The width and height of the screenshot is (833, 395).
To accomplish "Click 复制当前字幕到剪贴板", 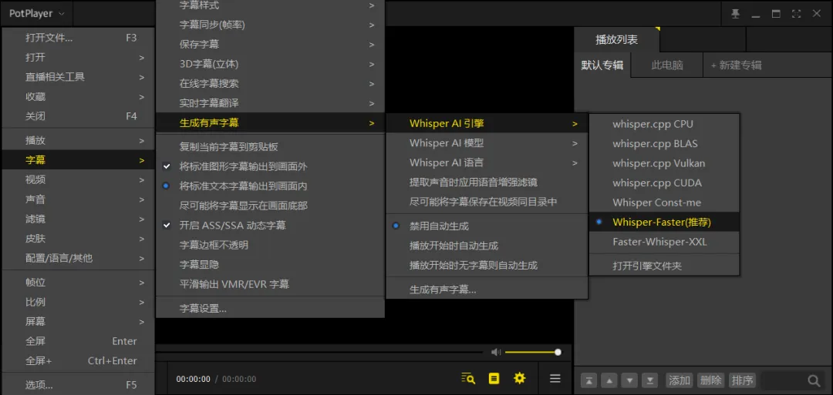I will click(270, 147).
